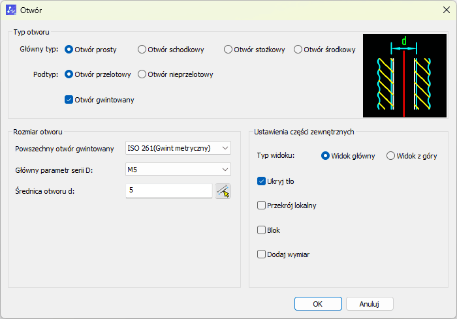Viewport: 457px width, 319px height.
Task: Choose Otwór stożkowy hole type
Action: [x=228, y=50]
